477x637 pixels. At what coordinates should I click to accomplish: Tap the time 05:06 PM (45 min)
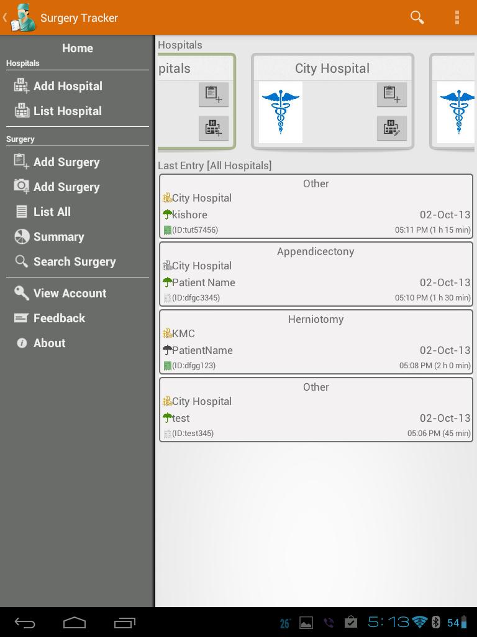coord(439,434)
